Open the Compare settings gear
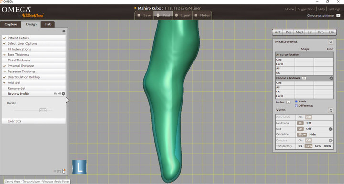 click(331, 141)
